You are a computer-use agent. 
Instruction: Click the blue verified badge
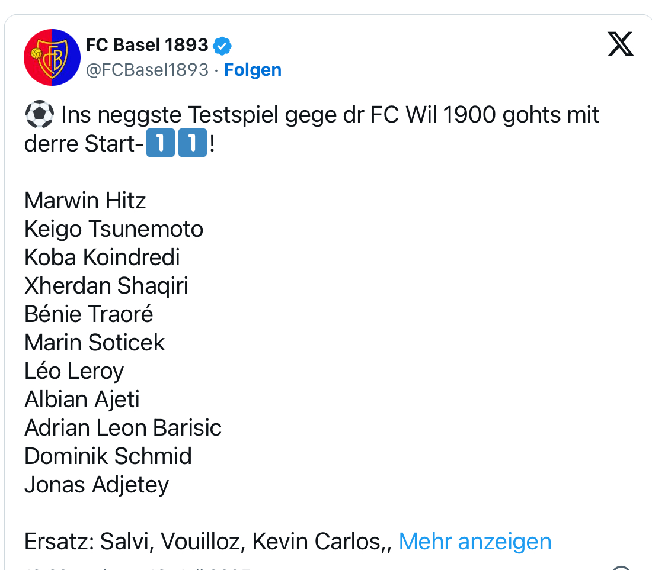click(x=222, y=45)
